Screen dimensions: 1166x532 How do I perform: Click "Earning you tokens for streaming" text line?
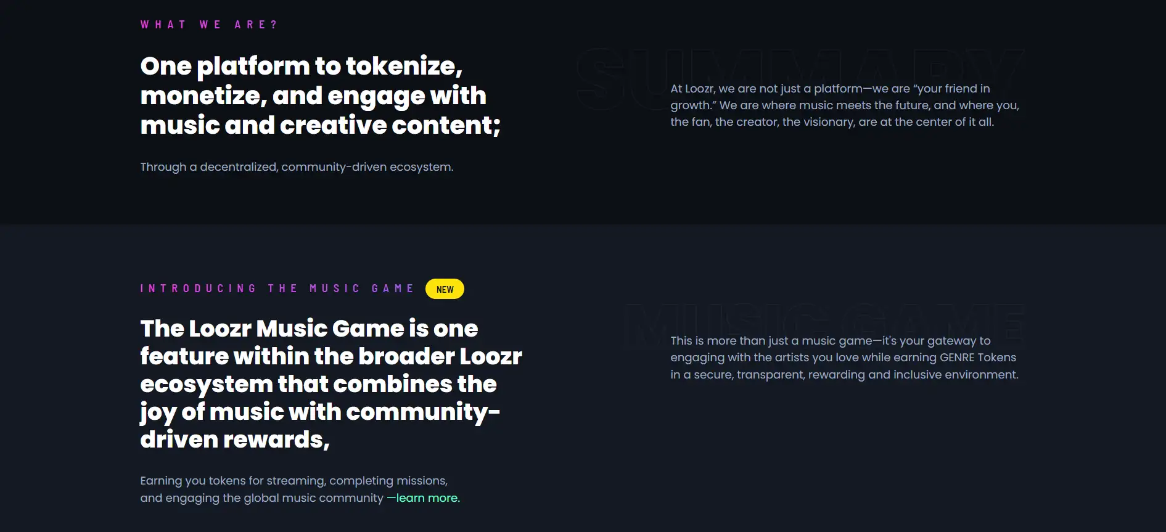(x=294, y=481)
